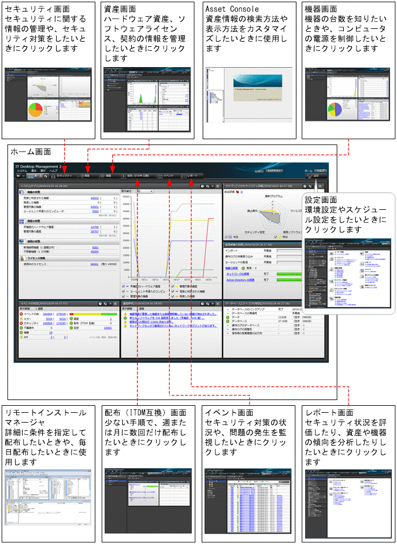Refresh the システムサマリ panel
397x544 pixels.
click(x=207, y=186)
